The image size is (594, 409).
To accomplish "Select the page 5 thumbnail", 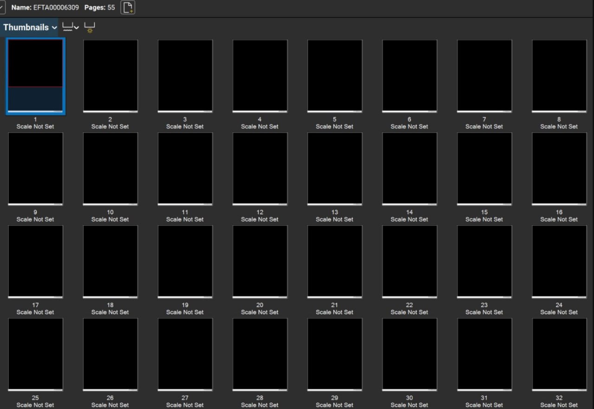I will (x=335, y=76).
